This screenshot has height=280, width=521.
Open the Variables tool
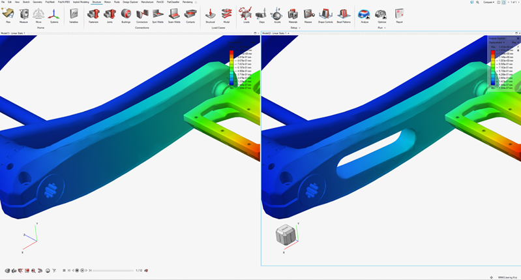pos(74,16)
